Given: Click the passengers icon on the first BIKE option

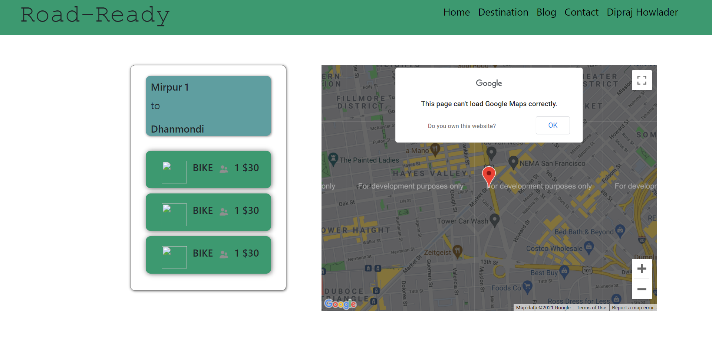Looking at the screenshot, I should 224,169.
